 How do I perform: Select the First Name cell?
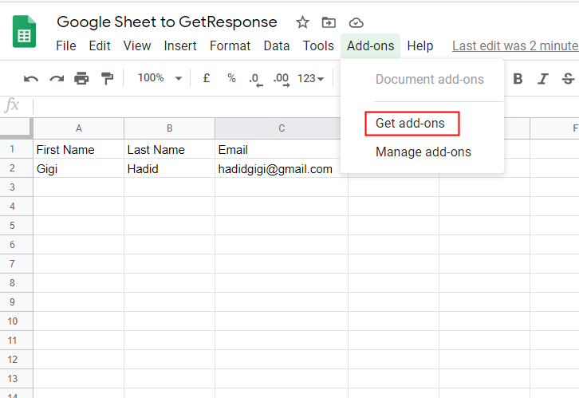[x=79, y=149]
